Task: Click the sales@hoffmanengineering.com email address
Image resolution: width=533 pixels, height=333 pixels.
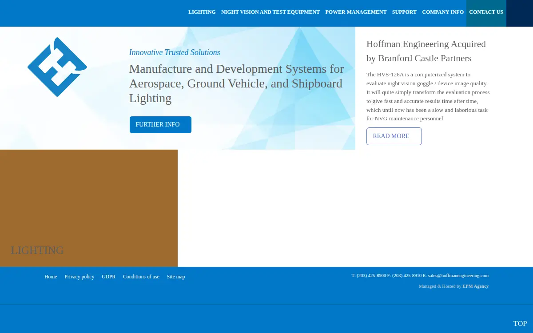Action: coord(458,276)
